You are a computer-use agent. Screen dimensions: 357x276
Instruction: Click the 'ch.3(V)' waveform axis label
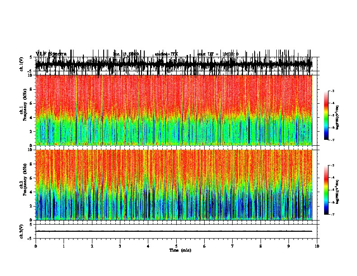click(x=21, y=231)
